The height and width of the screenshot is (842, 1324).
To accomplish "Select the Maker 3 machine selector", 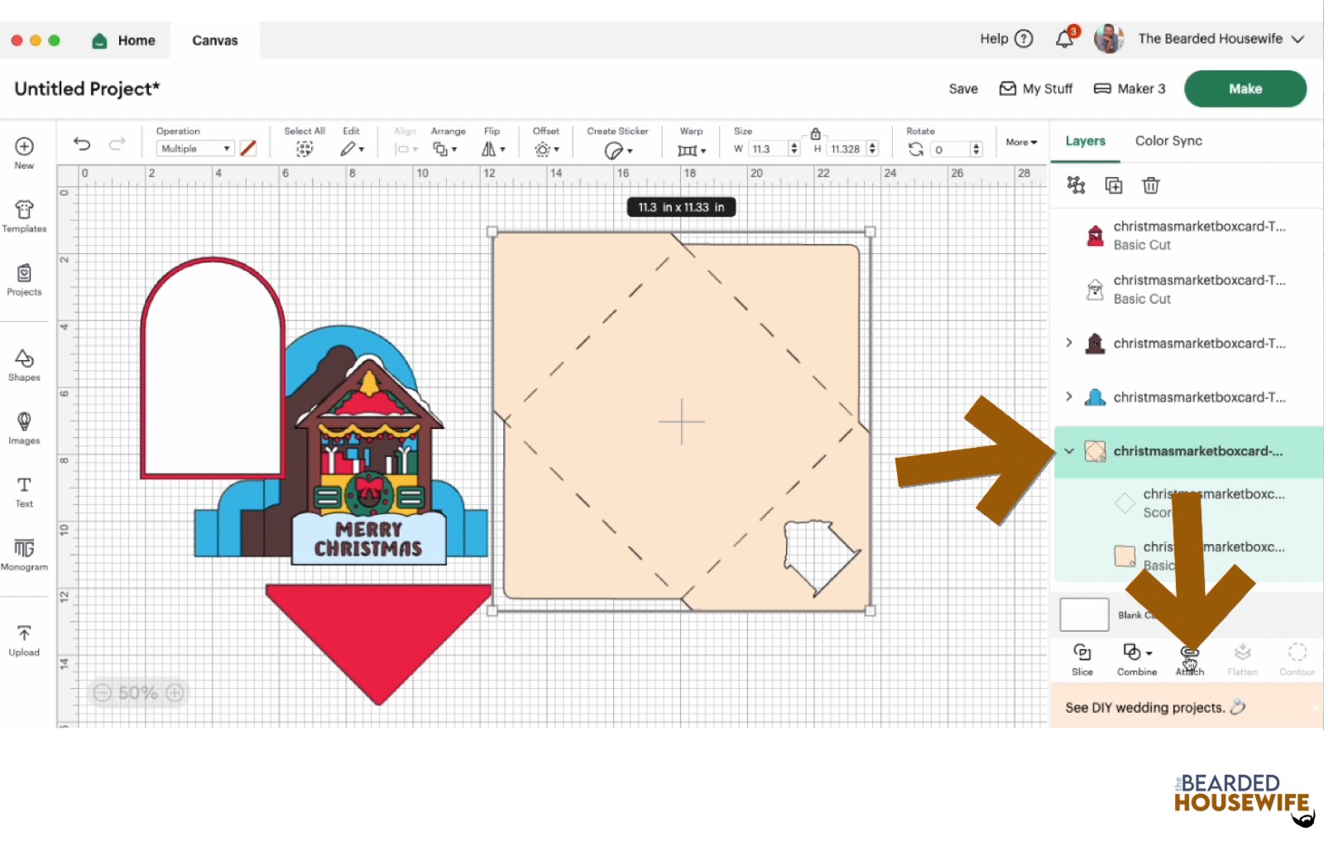I will coord(1130,89).
